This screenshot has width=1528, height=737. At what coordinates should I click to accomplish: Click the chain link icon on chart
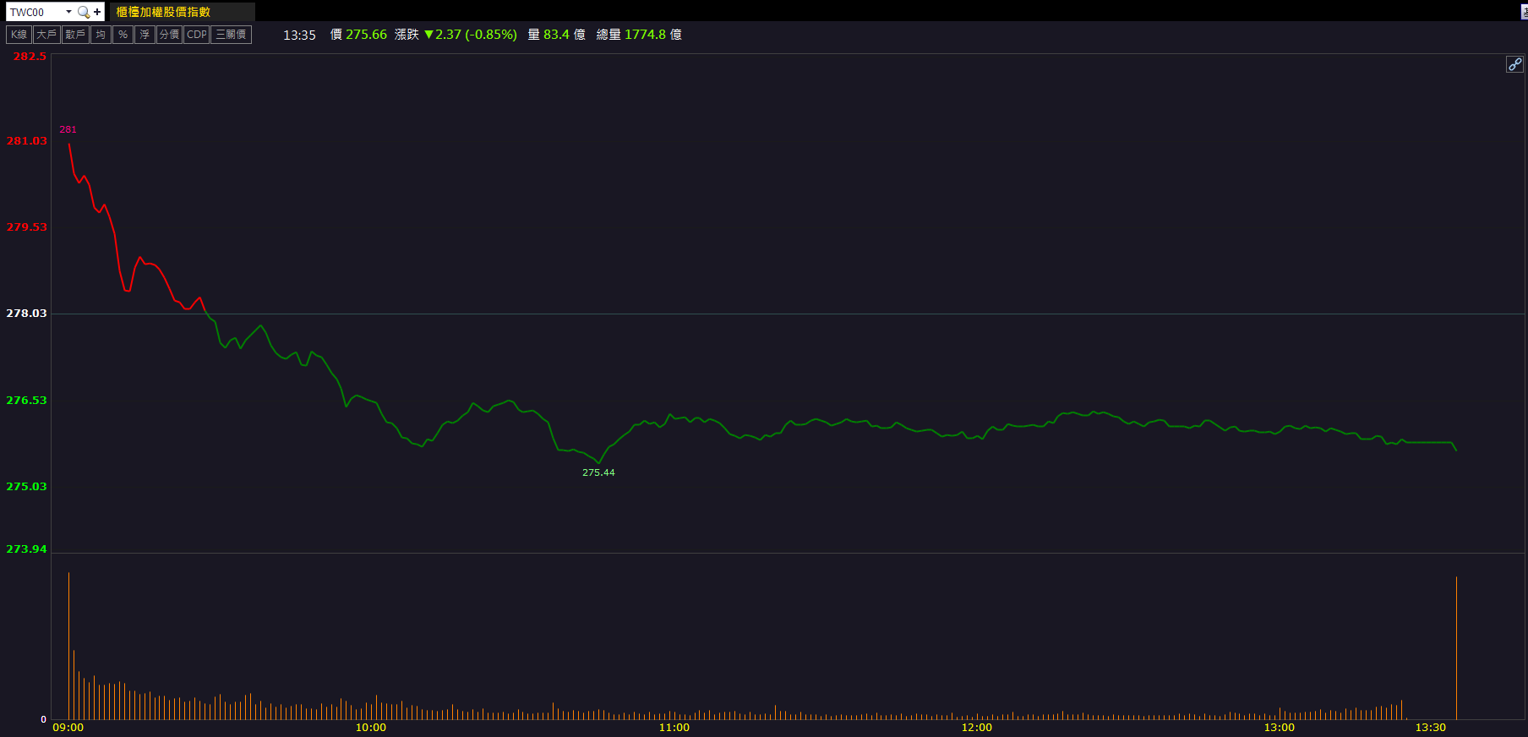point(1514,64)
